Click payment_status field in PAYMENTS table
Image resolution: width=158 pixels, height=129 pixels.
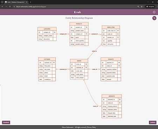coord(111,73)
